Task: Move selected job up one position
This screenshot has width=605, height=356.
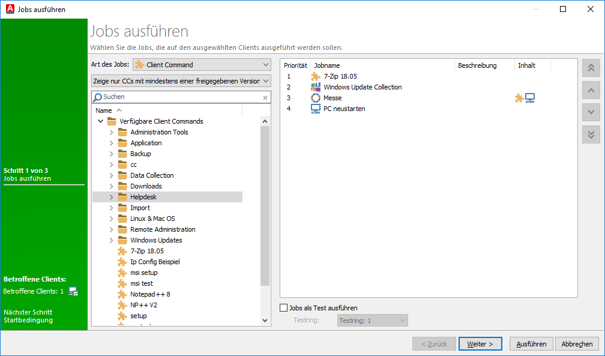Action: tap(591, 90)
